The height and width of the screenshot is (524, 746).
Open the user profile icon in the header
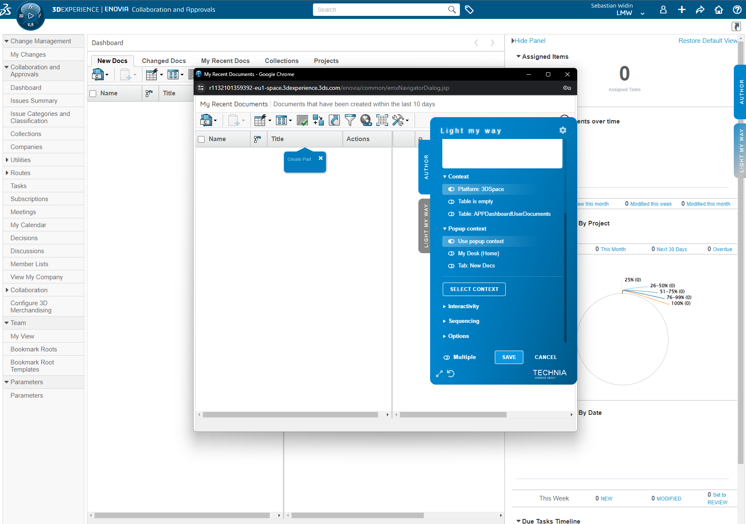tap(663, 10)
